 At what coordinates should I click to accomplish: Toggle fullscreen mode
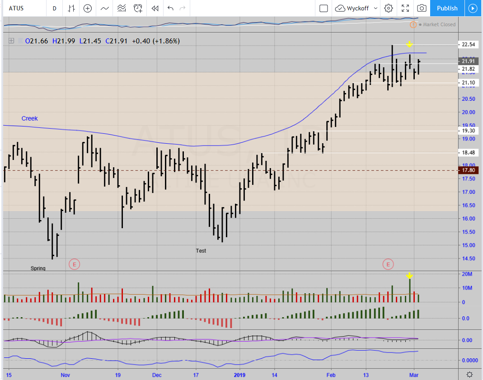coord(405,8)
